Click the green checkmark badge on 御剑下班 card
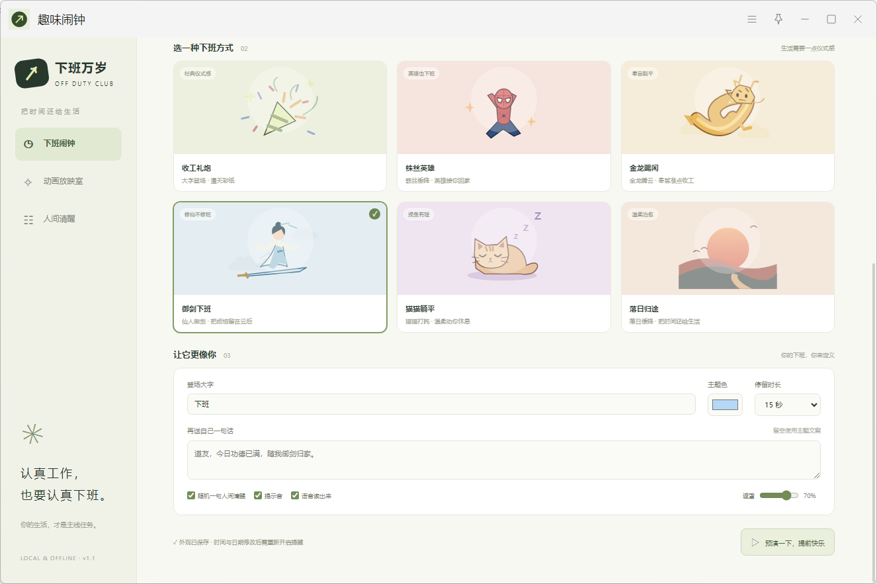Screen dimensions: 877x584 [375, 214]
